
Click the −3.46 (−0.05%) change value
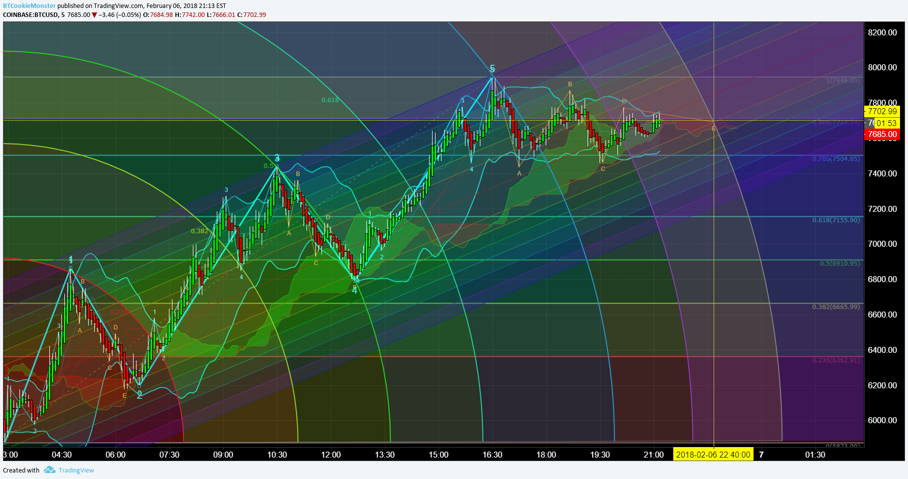[x=120, y=15]
